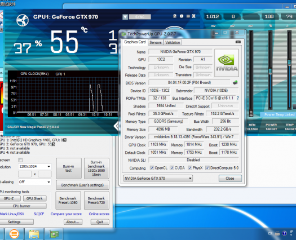Adjust the Mem Voltage slider handle
296x240 pixels.
pyautogui.click(x=251, y=113)
